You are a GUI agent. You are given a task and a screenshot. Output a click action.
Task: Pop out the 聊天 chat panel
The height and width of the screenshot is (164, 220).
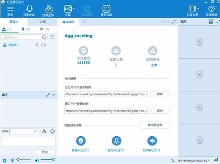click(x=48, y=95)
